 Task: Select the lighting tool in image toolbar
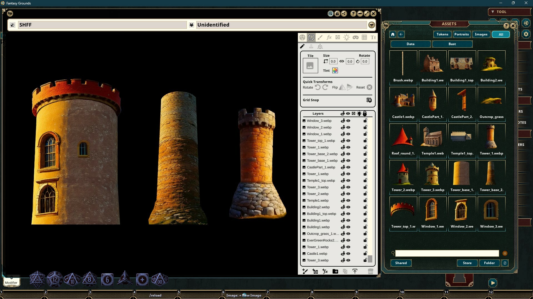pos(346,37)
